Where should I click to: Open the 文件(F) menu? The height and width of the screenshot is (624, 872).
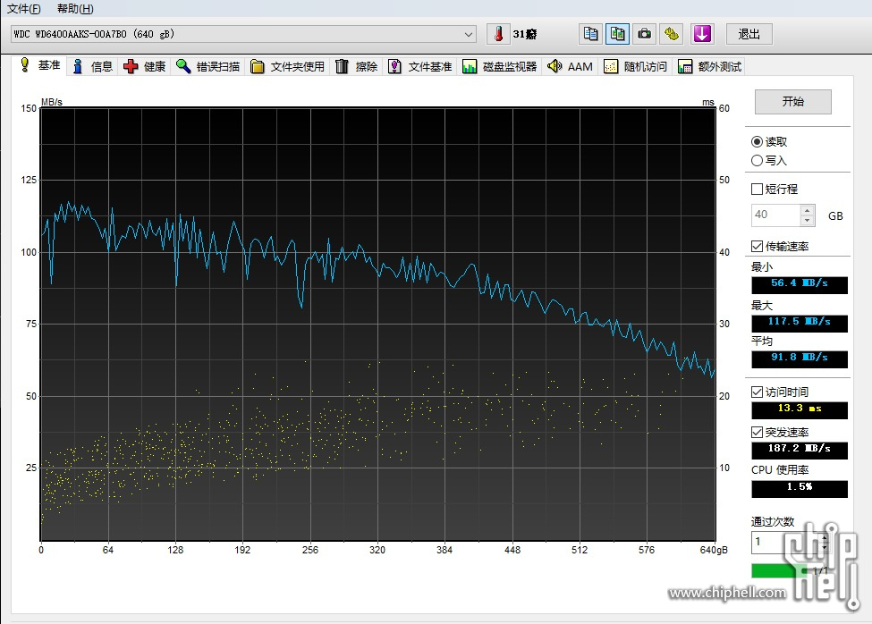pos(24,8)
